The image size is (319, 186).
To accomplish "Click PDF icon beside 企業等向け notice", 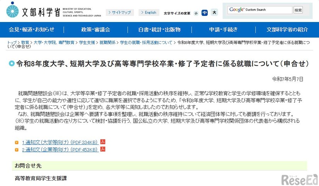I will click(x=103, y=149).
